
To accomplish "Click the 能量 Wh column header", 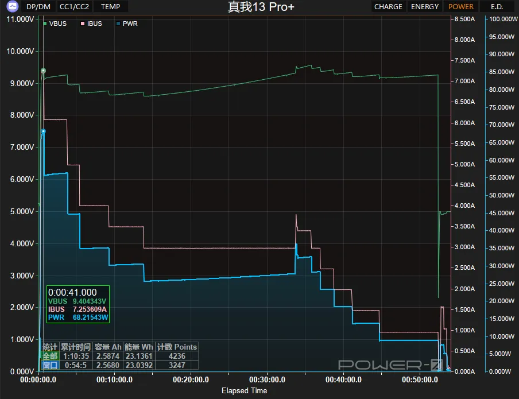I will pos(138,347).
